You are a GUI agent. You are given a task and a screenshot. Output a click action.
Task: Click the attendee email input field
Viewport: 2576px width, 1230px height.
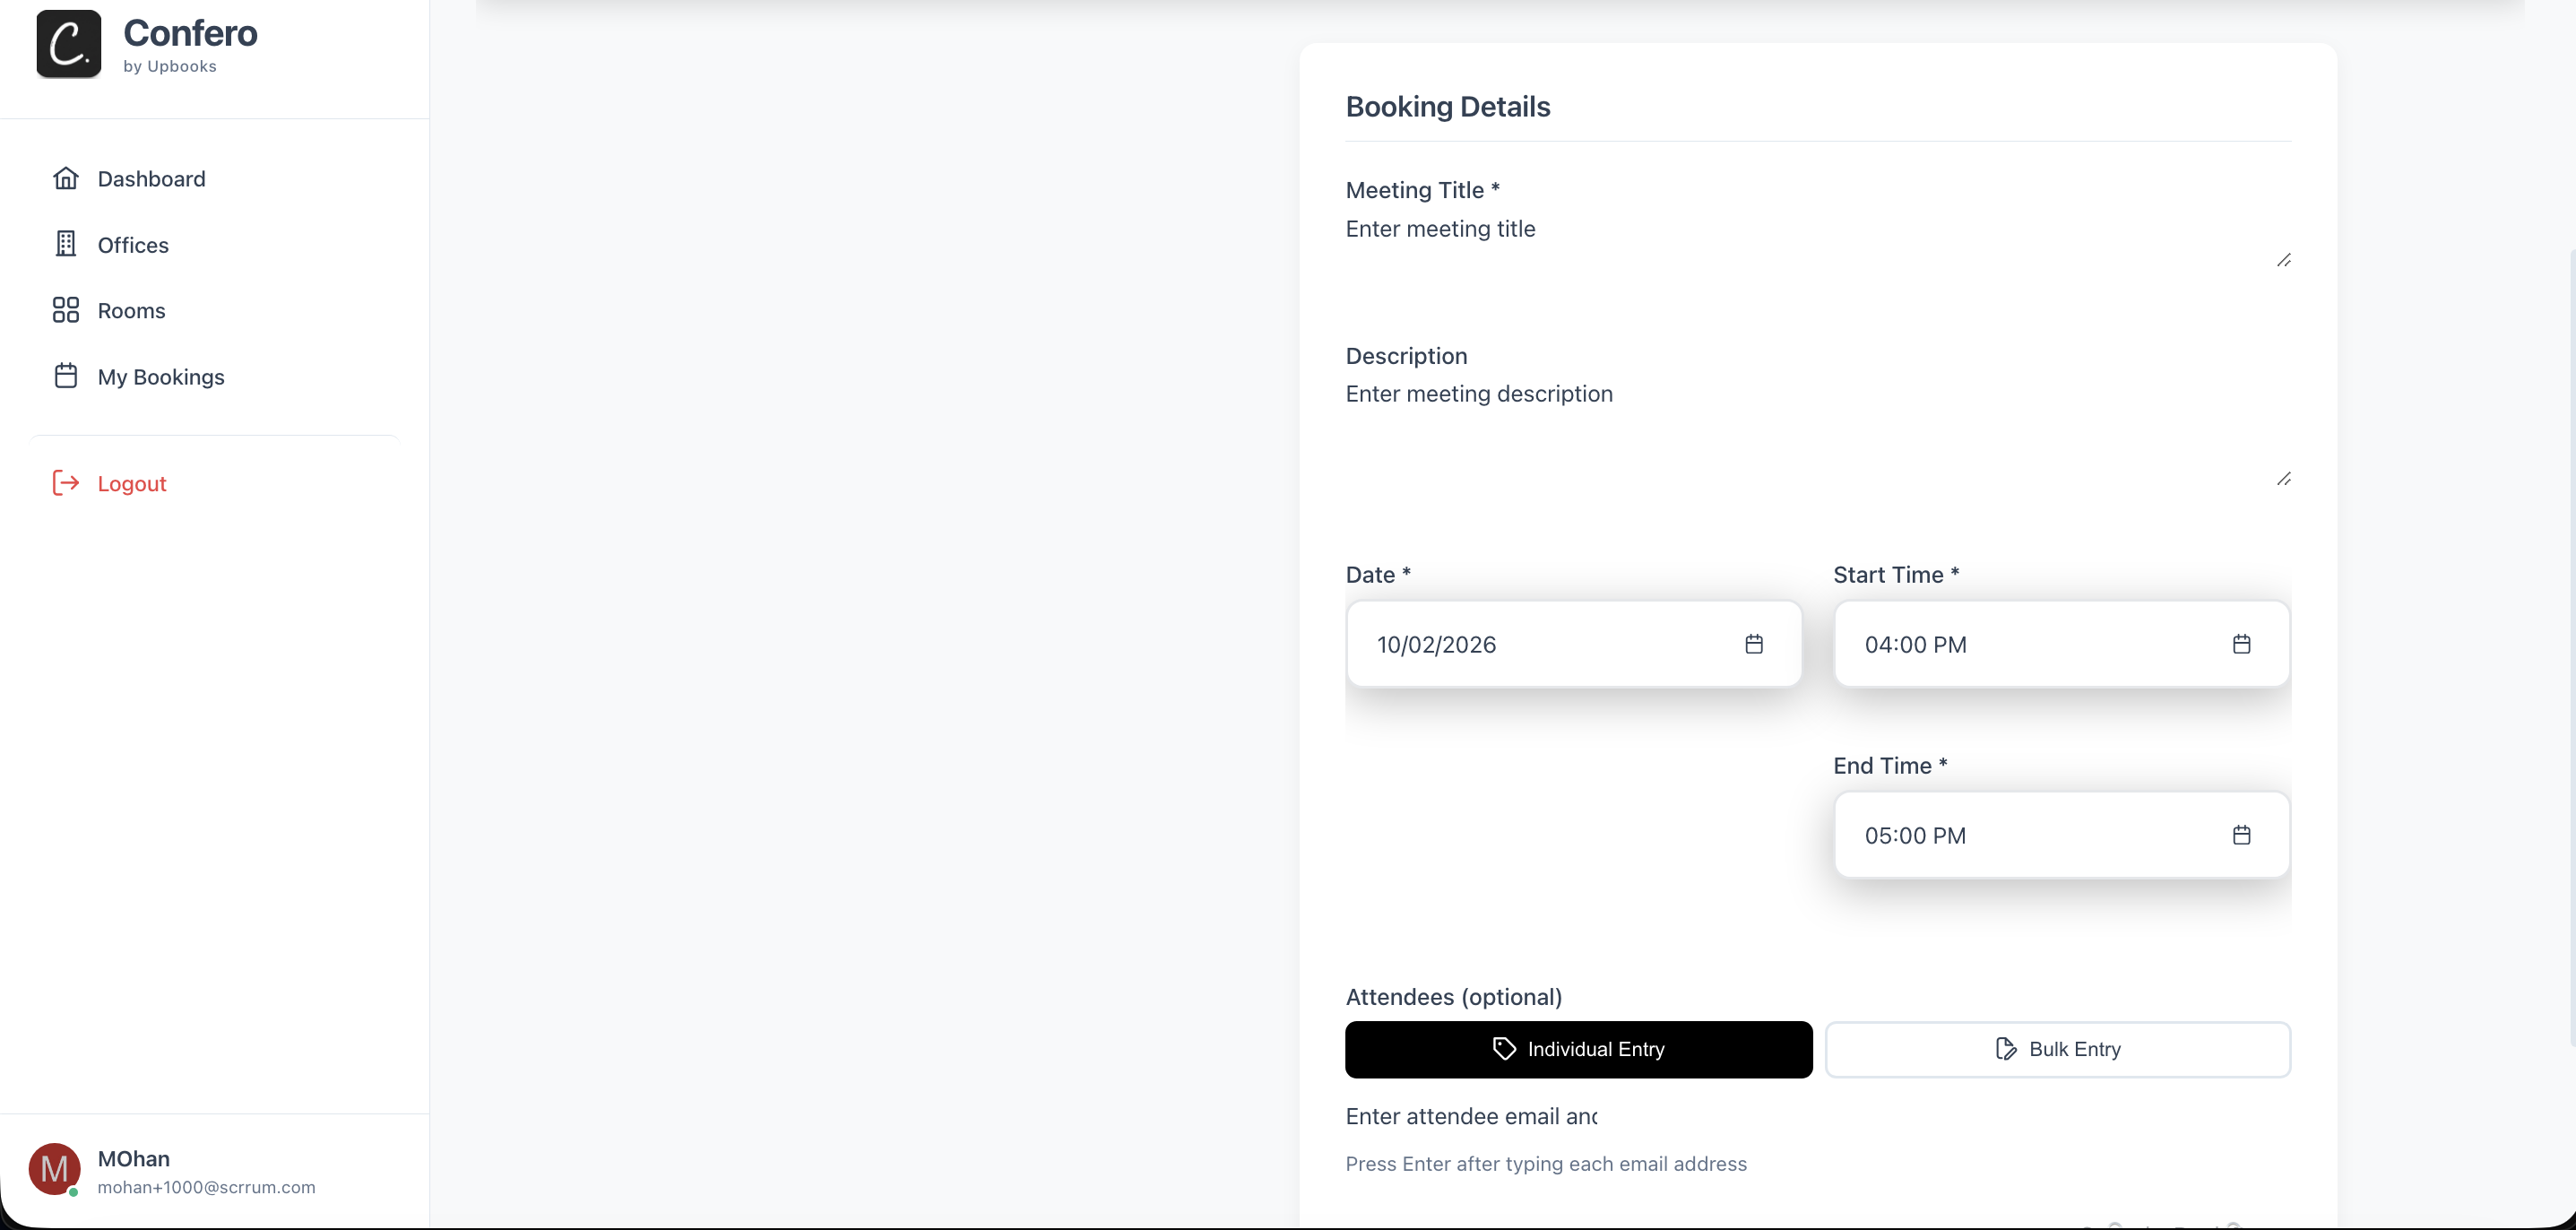1471,1116
